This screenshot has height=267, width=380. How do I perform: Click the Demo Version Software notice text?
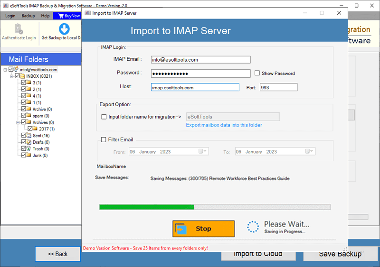pos(145,248)
